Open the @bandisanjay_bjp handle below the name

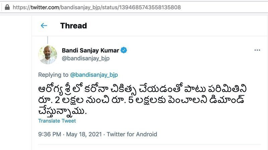[86, 58]
